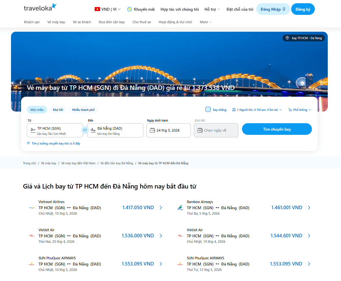The width and height of the screenshot is (341, 281).
Task: Open the Khách sạn tab
Action: click(32, 22)
